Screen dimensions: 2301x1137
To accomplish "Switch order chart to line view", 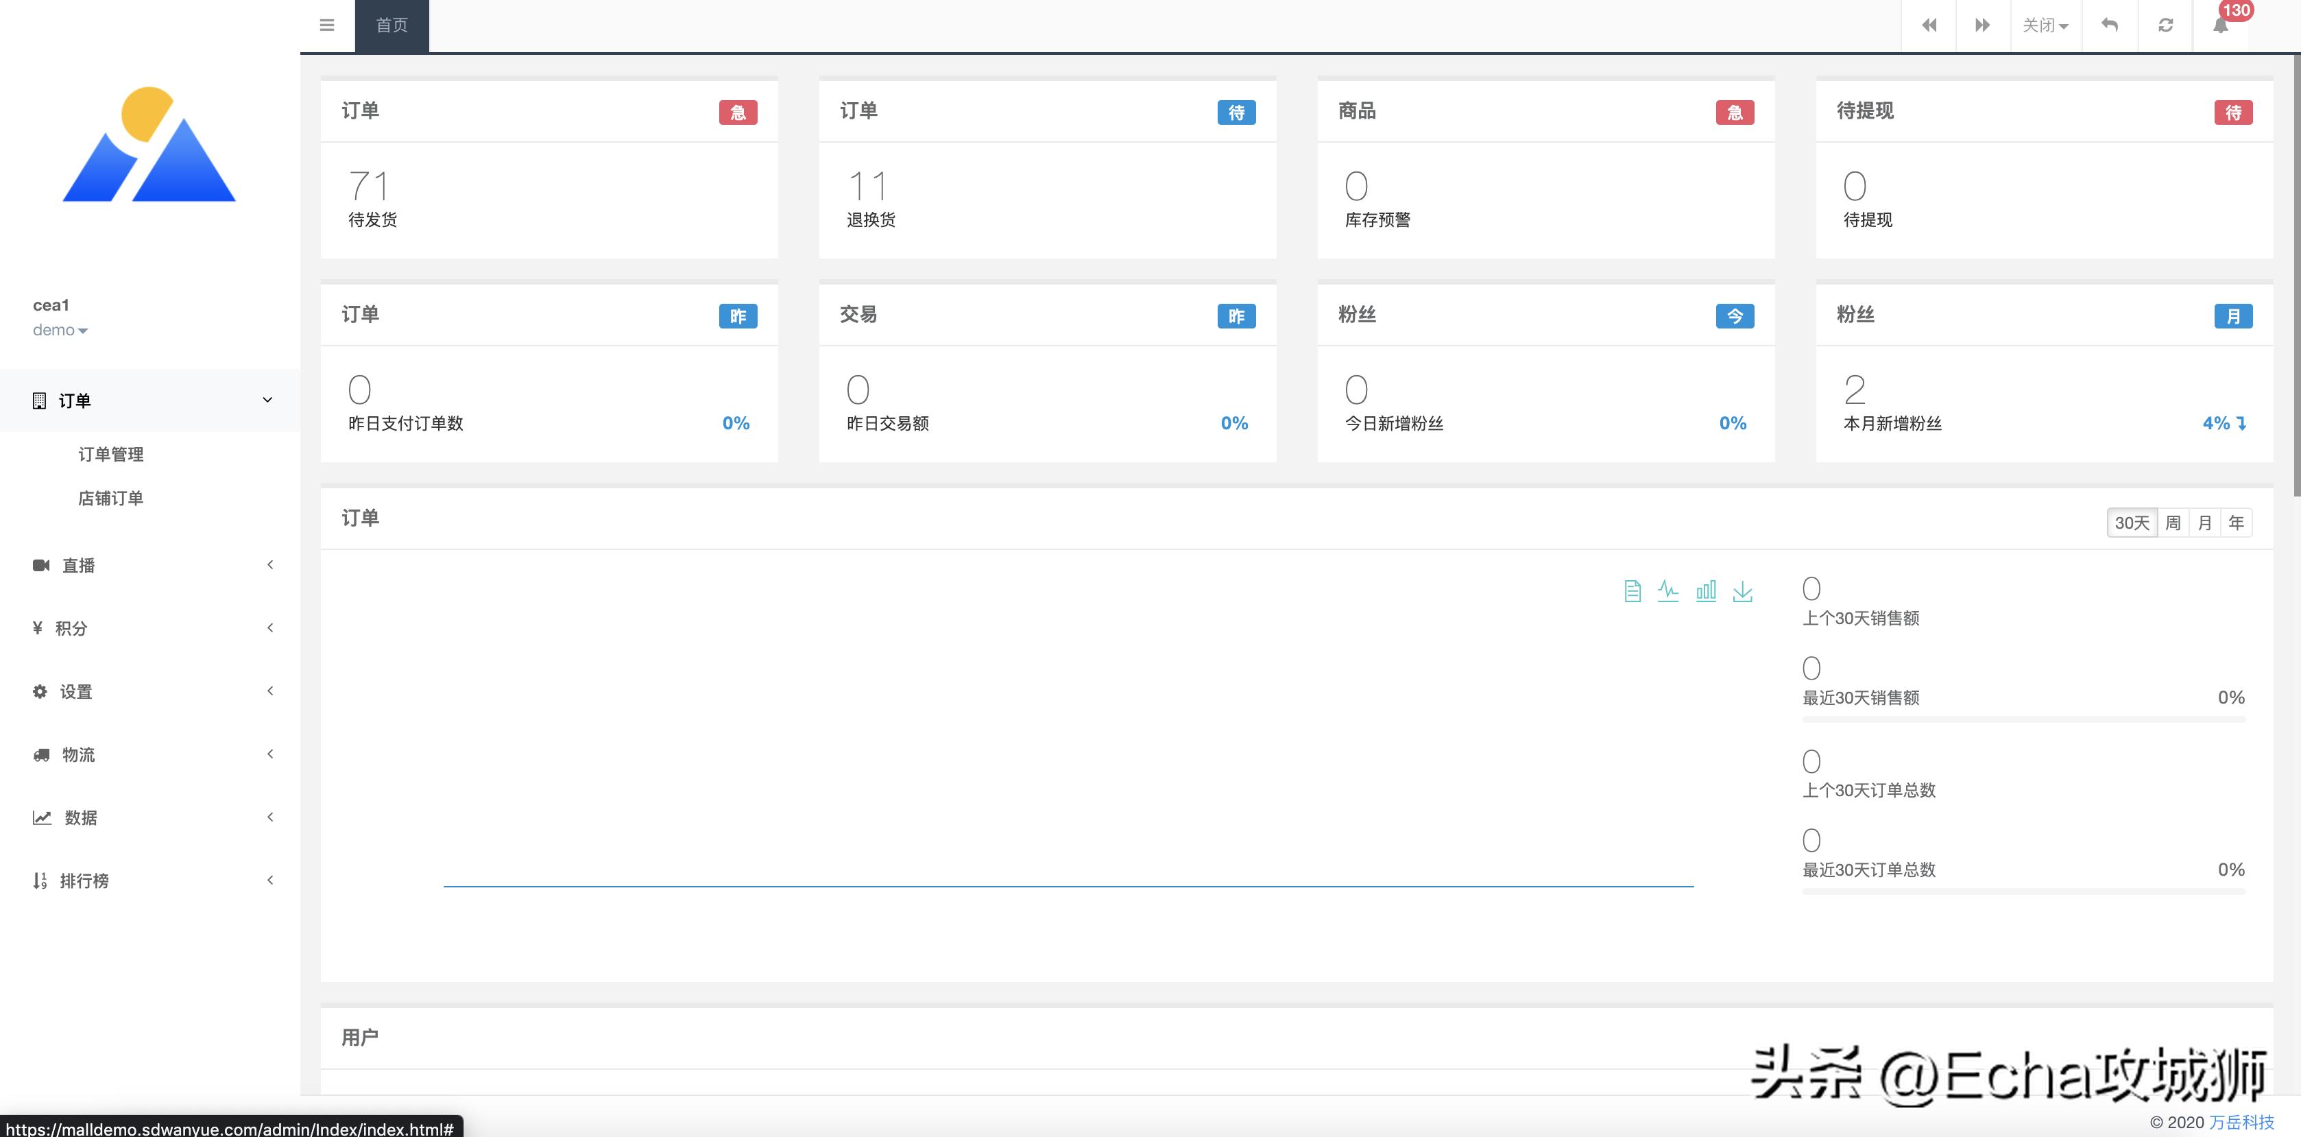I will [x=1667, y=591].
